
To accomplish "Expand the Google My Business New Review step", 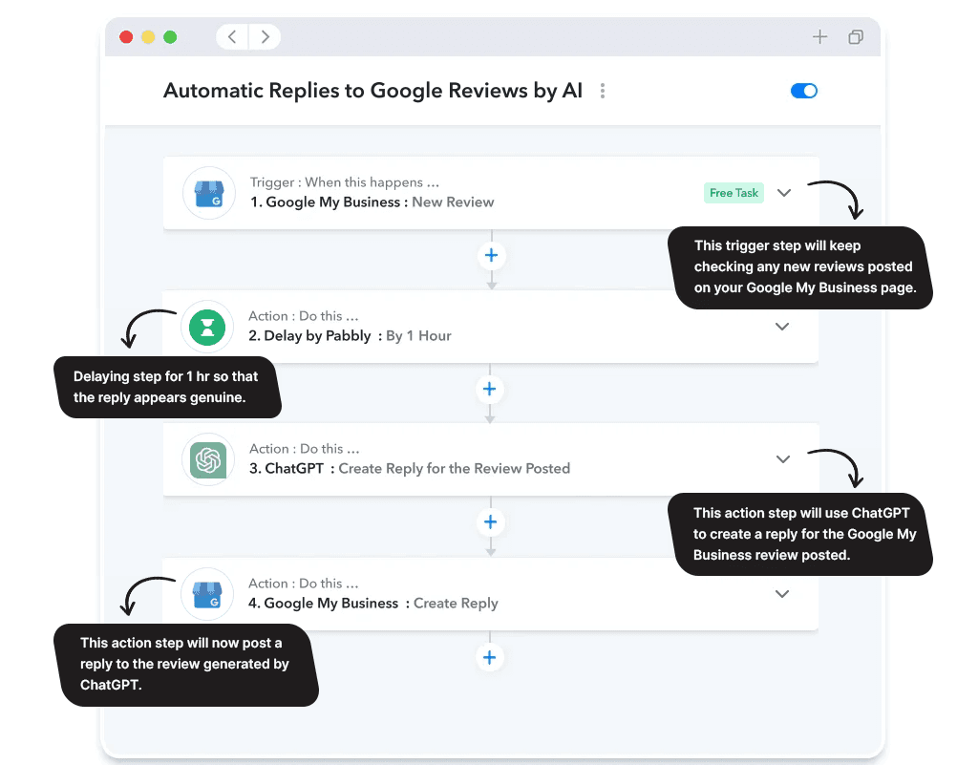I will (784, 193).
